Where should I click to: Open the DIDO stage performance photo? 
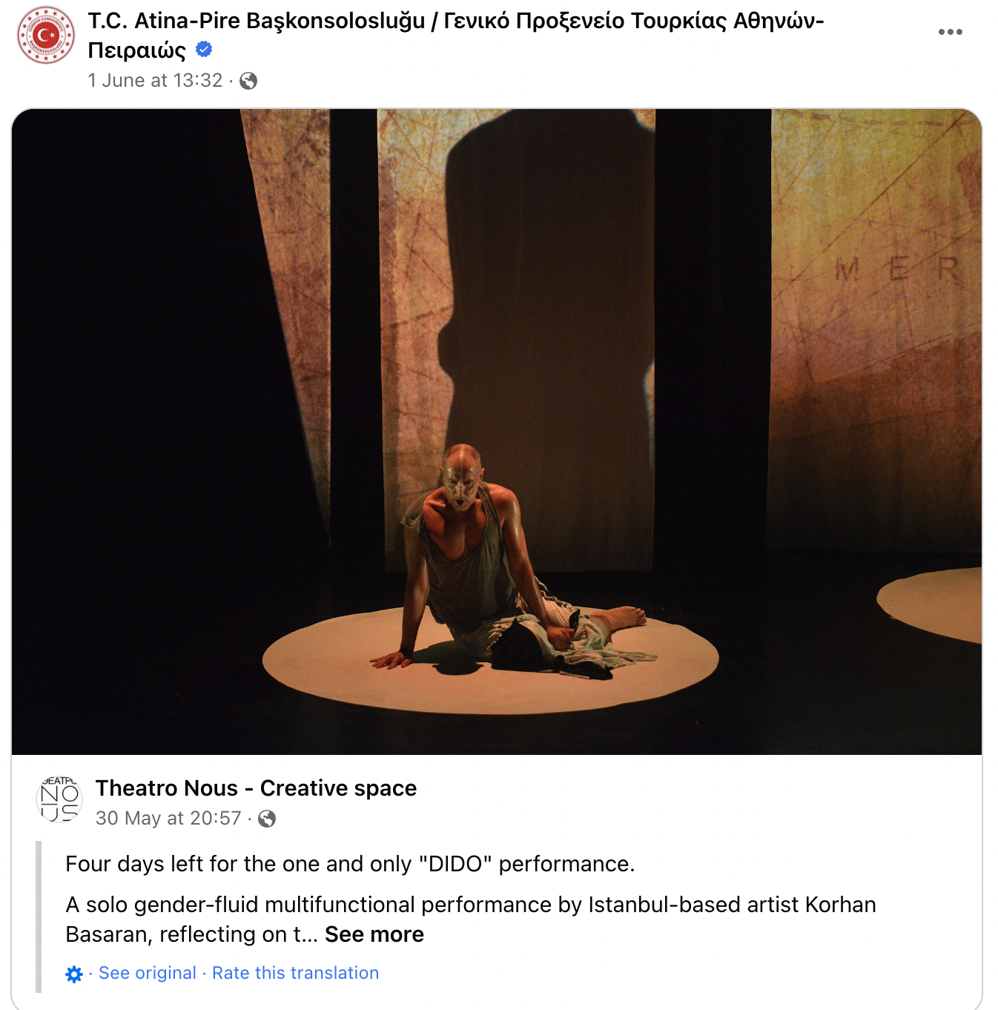point(497,432)
